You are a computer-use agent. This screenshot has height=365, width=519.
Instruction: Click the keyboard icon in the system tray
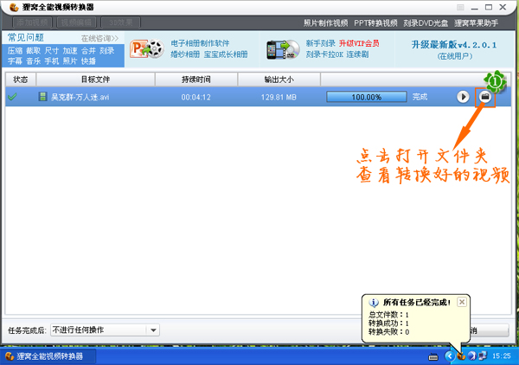point(433,356)
